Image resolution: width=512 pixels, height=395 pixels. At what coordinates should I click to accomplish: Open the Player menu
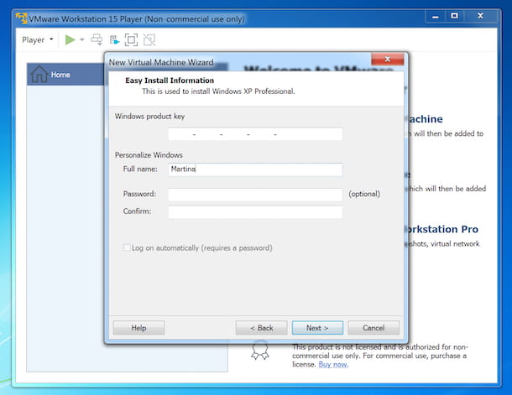point(37,39)
